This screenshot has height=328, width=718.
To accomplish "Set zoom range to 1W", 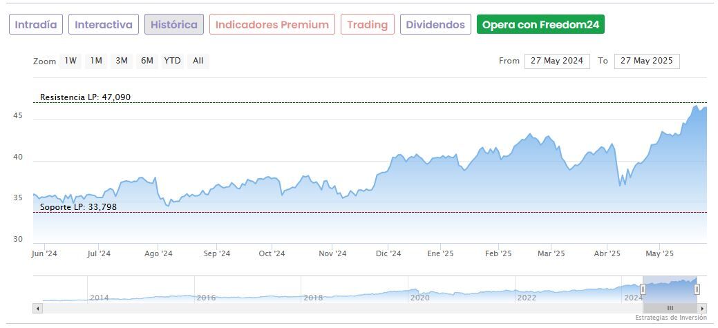I will click(x=70, y=61).
